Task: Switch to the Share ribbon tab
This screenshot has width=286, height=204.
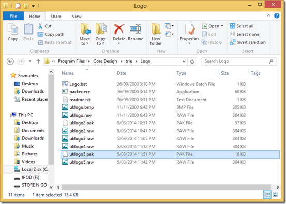Action: [56, 17]
